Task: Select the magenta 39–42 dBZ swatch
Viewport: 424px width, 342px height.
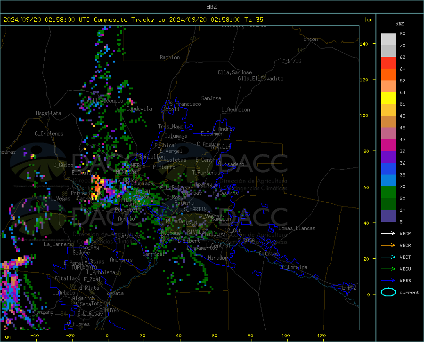Action: point(388,145)
